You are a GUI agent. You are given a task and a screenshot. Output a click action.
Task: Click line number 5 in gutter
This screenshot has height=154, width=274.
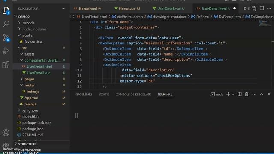pos(80,43)
